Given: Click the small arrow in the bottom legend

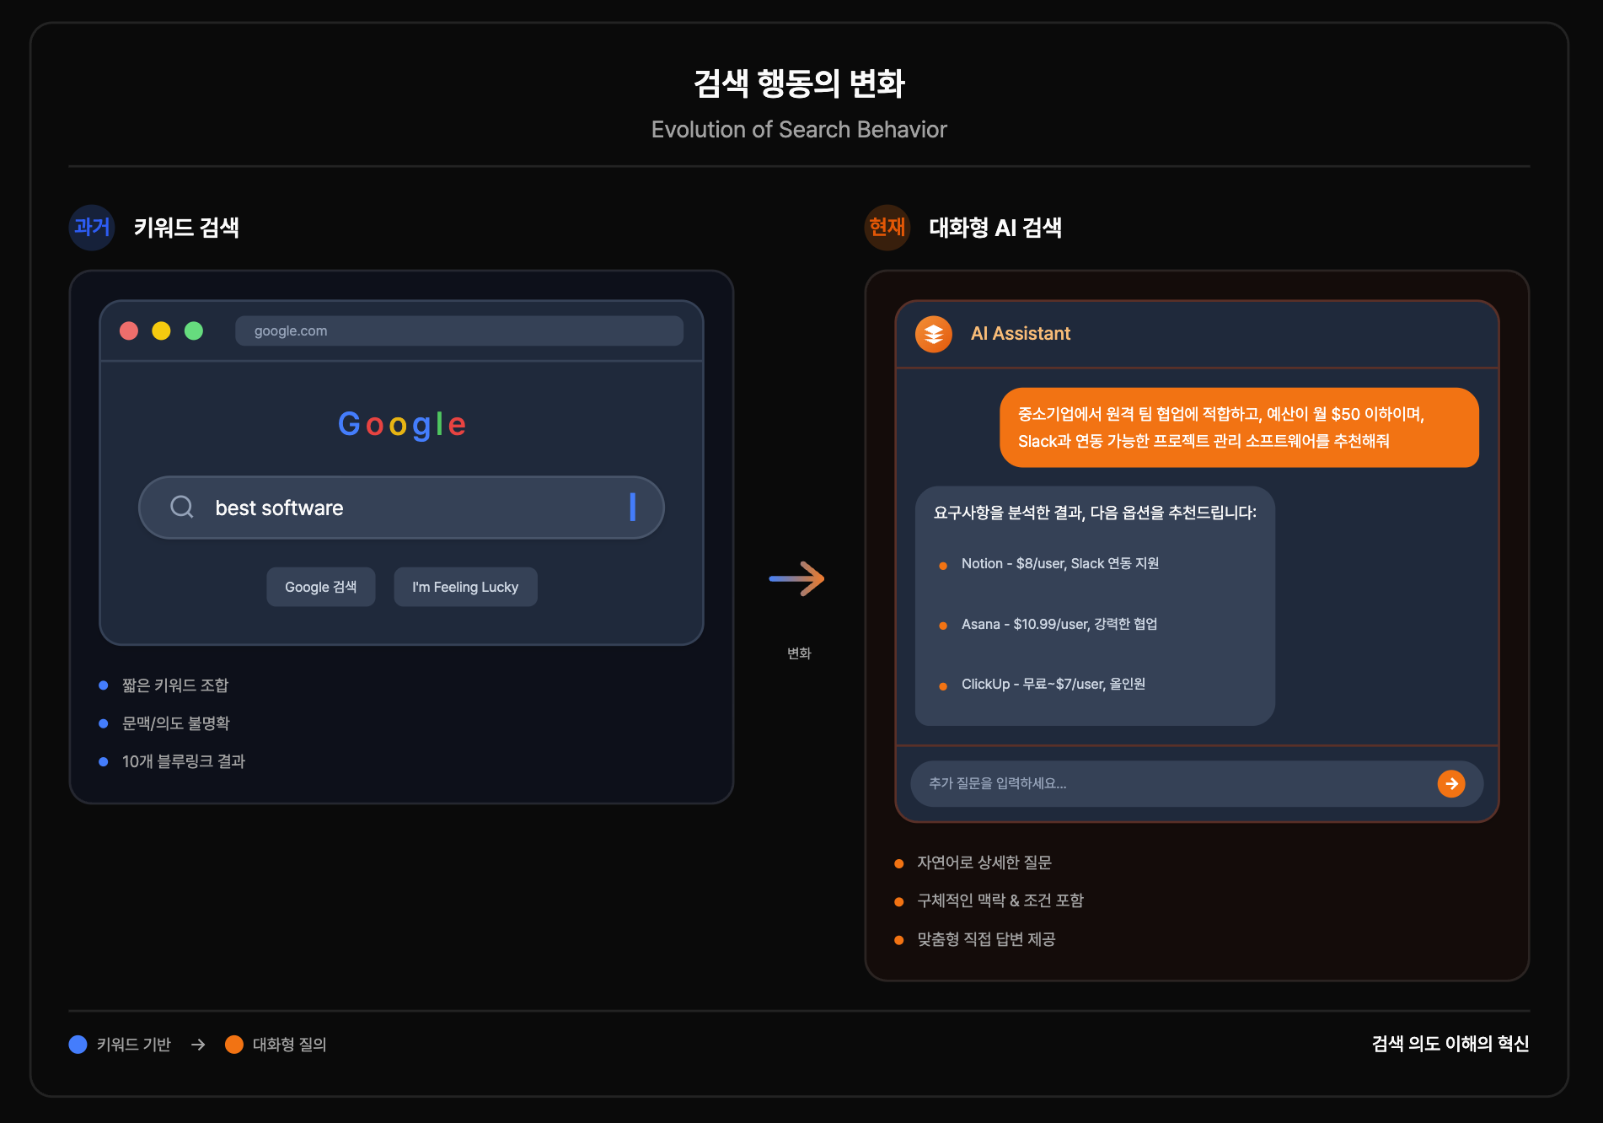Looking at the screenshot, I should (x=199, y=1045).
